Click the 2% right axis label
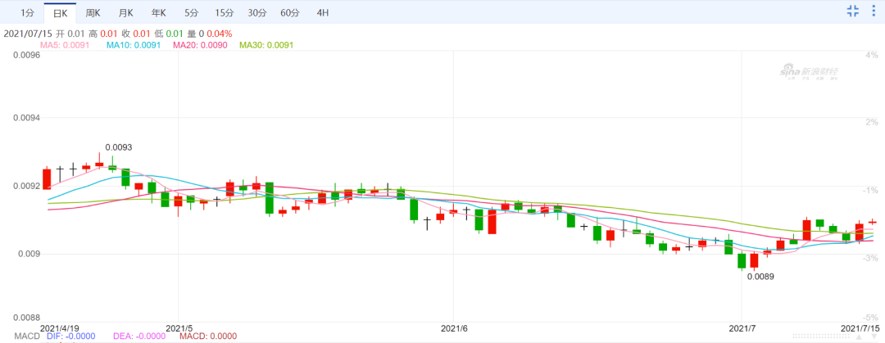Screen dimensions: 885x343 871,123
